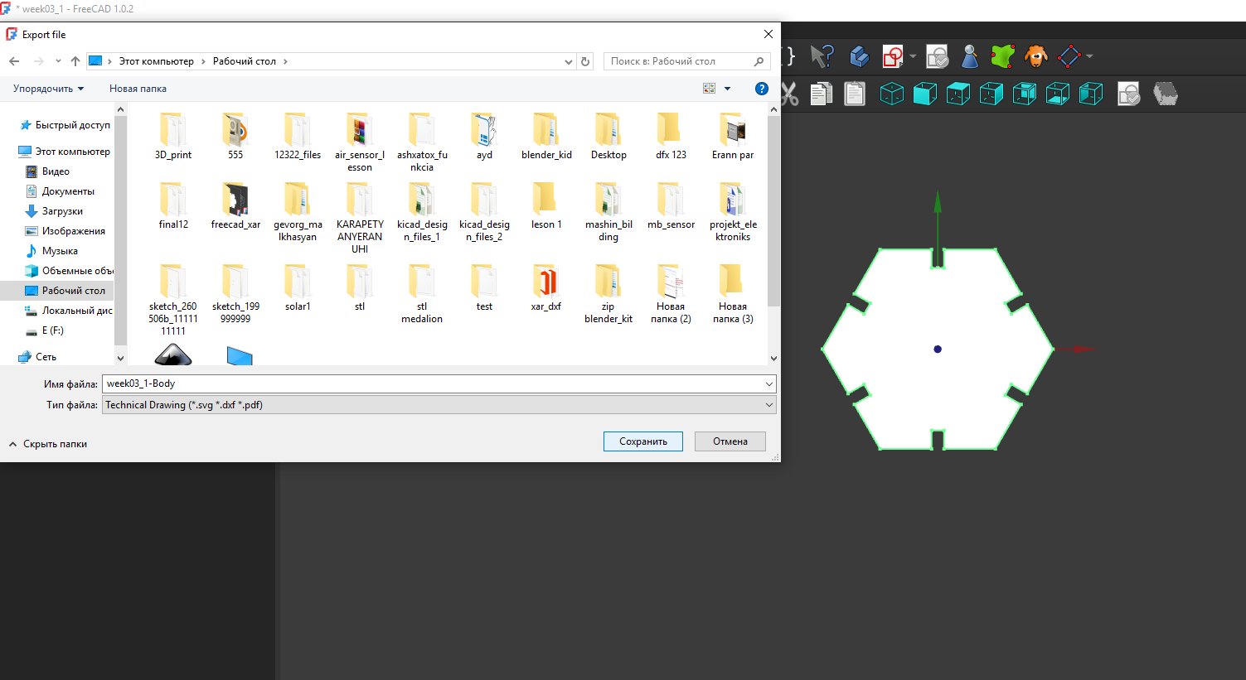Click the navigation pane scroll down arrow
Screen dimensions: 1246x680
pos(121,358)
